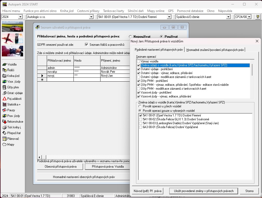Click the airplane thumbnail image

[x=12, y=39]
